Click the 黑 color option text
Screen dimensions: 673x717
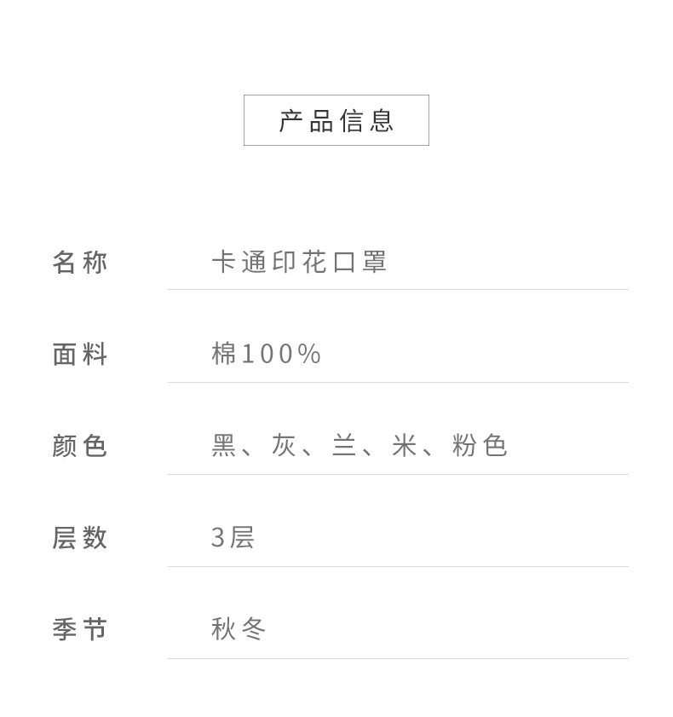[224, 446]
